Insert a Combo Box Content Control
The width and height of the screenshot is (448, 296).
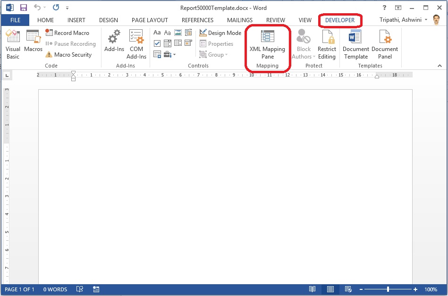167,43
